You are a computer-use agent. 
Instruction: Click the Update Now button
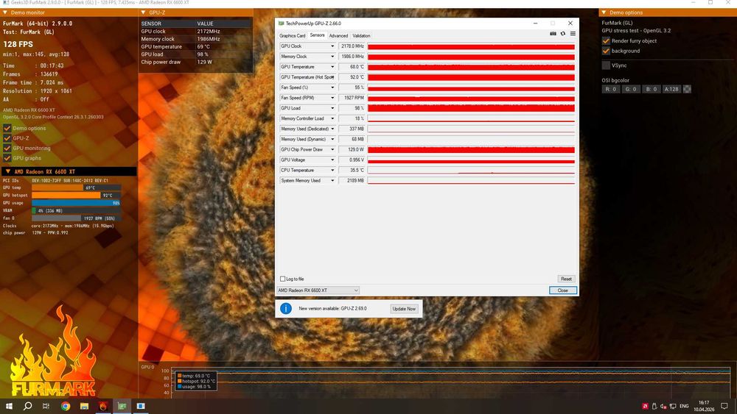tap(404, 309)
